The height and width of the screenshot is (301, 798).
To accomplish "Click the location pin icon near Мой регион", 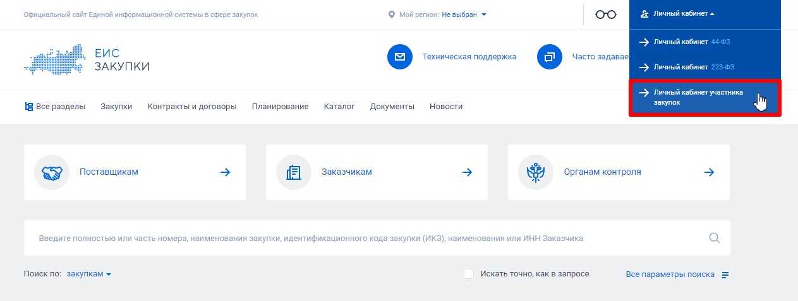I will [x=392, y=15].
